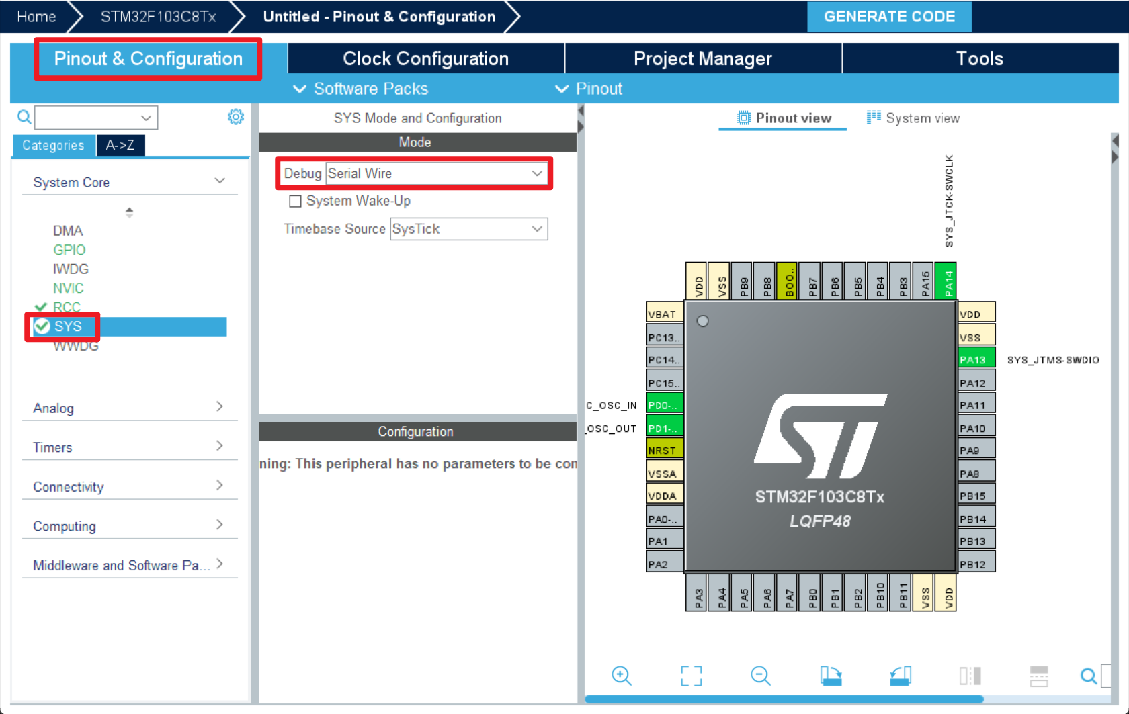Screen dimensions: 1129x714
Task: Open the Timebase Source dropdown
Action: [x=468, y=229]
